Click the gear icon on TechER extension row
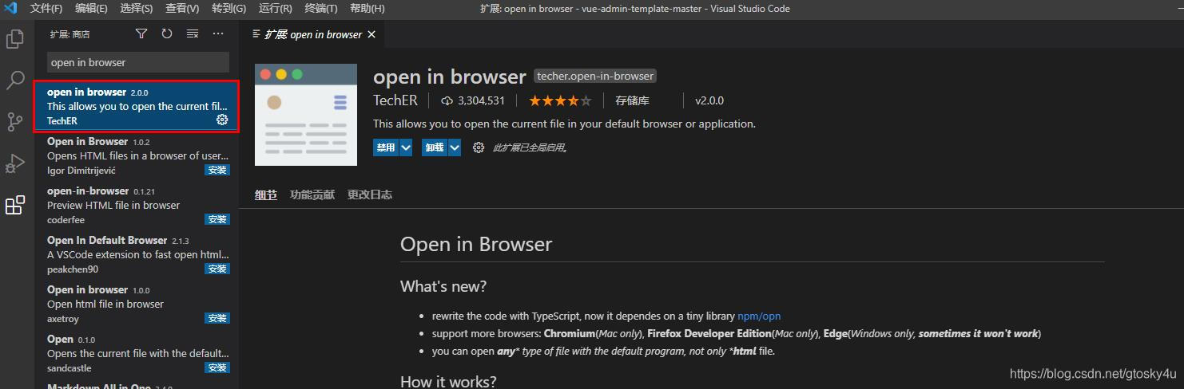The image size is (1184, 389). (222, 120)
